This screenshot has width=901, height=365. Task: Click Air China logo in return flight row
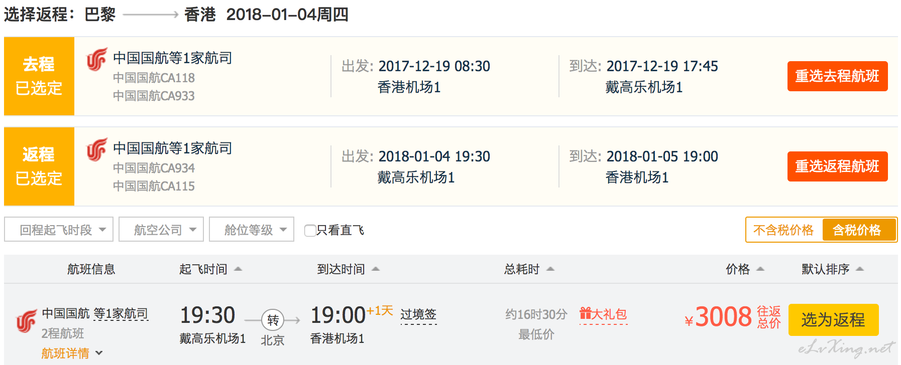97,149
